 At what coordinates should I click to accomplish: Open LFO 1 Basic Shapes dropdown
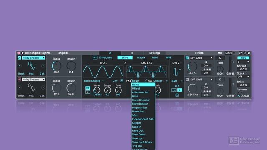pos(93,81)
